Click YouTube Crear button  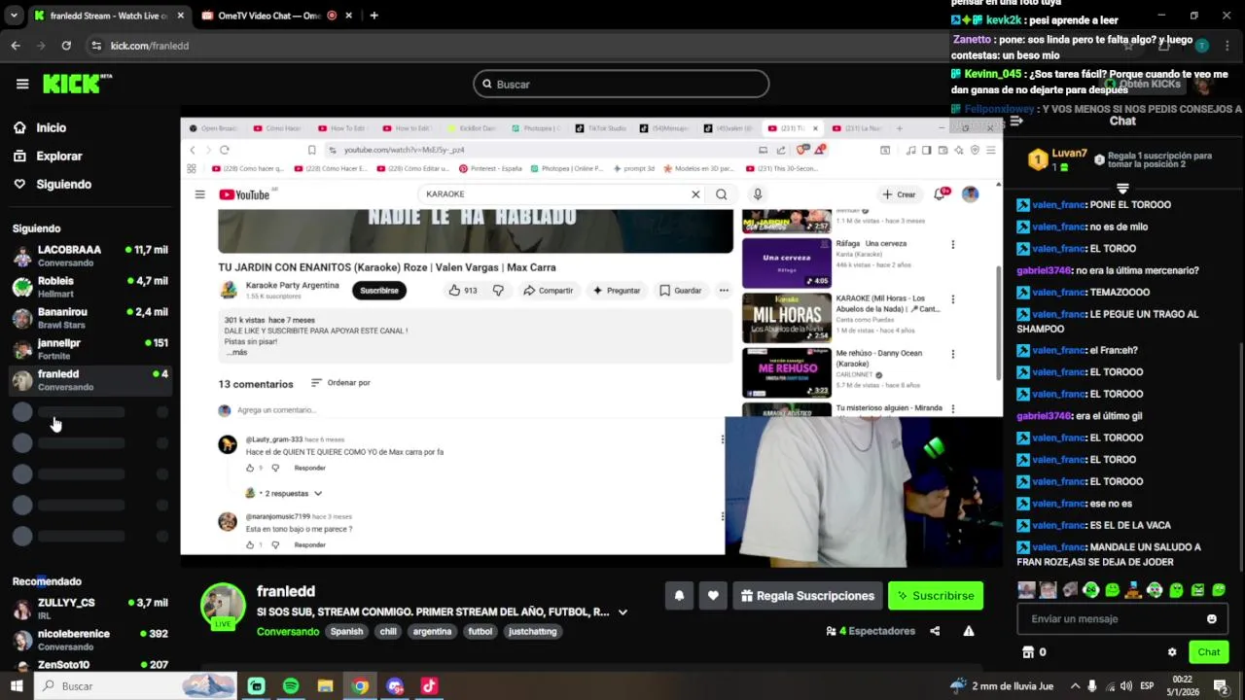(x=899, y=194)
